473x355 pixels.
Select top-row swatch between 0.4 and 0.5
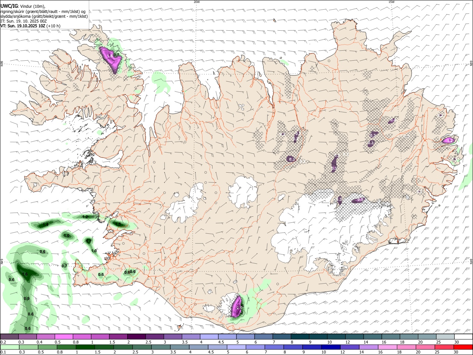(x=45, y=337)
